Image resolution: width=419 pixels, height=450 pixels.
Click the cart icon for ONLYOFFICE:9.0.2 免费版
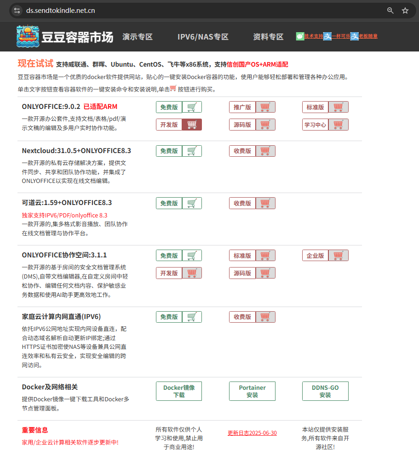click(x=192, y=107)
